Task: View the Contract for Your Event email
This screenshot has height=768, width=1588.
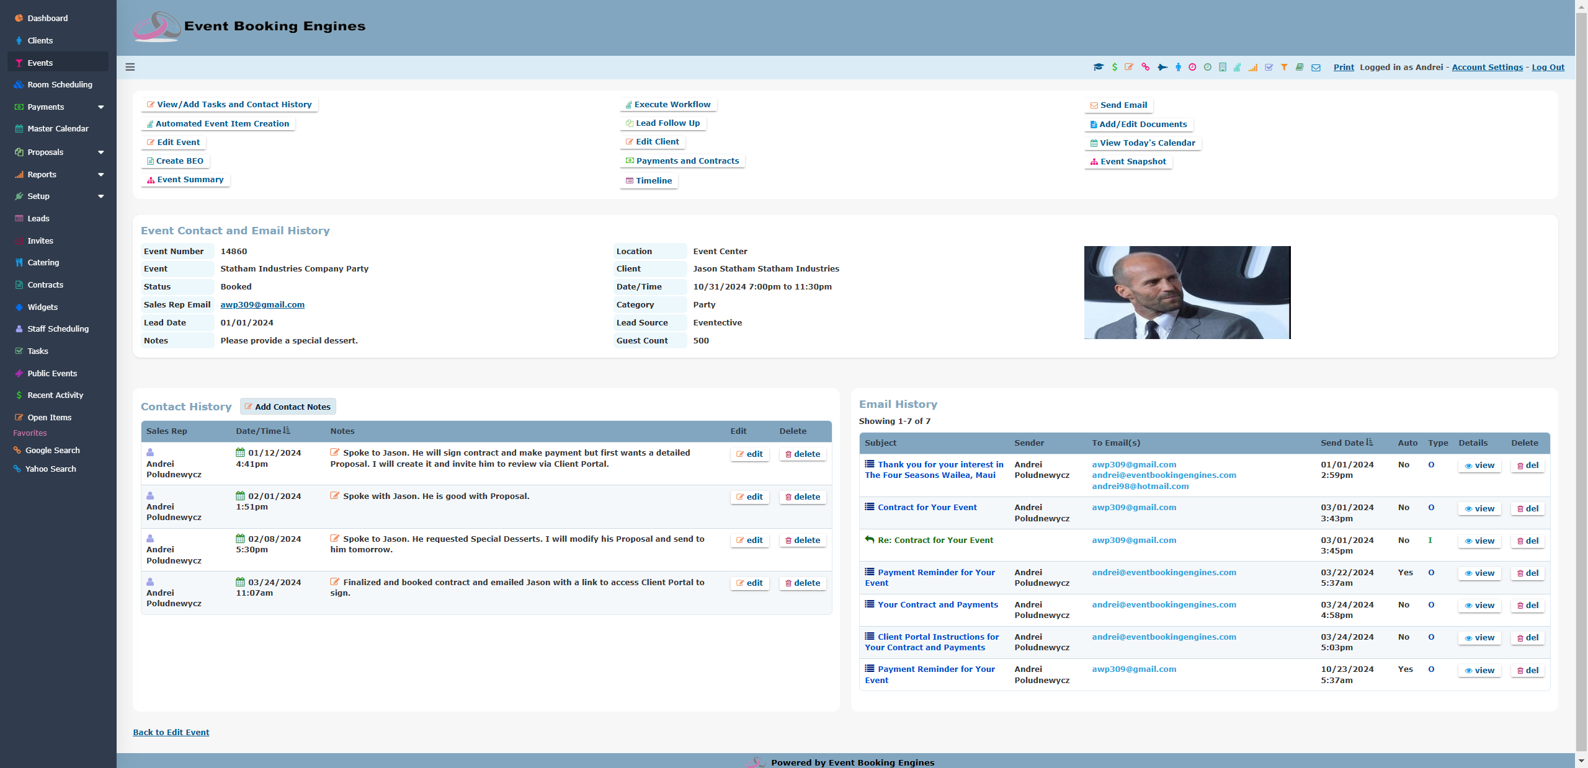Action: pos(1479,508)
